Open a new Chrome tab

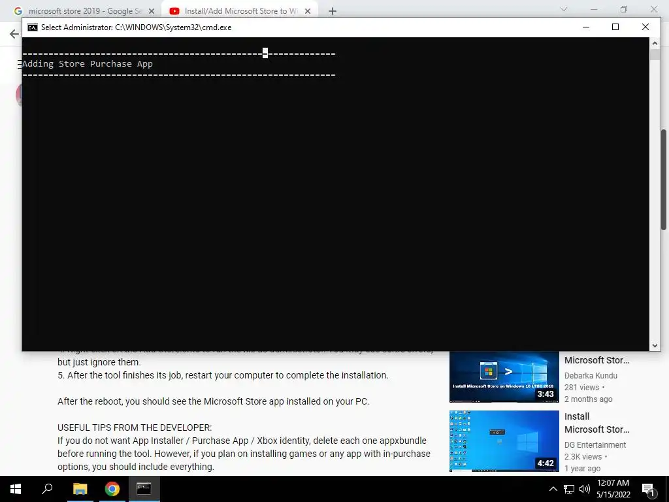(x=333, y=11)
